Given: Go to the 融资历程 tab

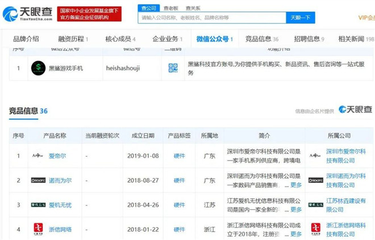Looking at the screenshot, I should 73,39.
